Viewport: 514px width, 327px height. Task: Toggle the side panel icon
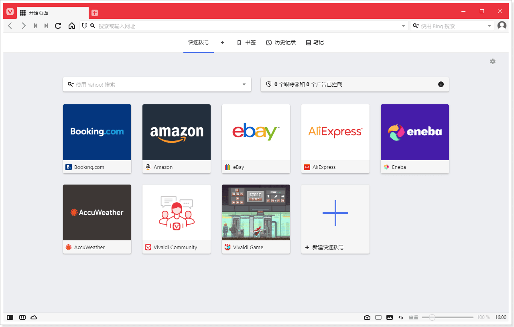[x=10, y=317]
